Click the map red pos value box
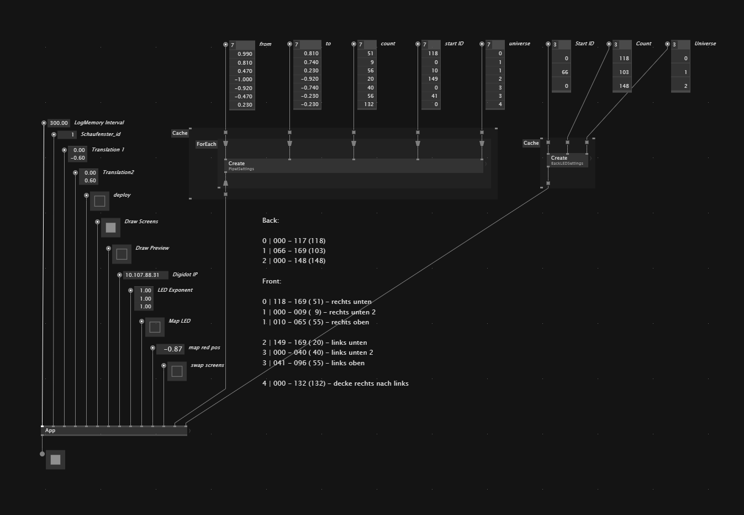This screenshot has width=744, height=515. point(171,349)
